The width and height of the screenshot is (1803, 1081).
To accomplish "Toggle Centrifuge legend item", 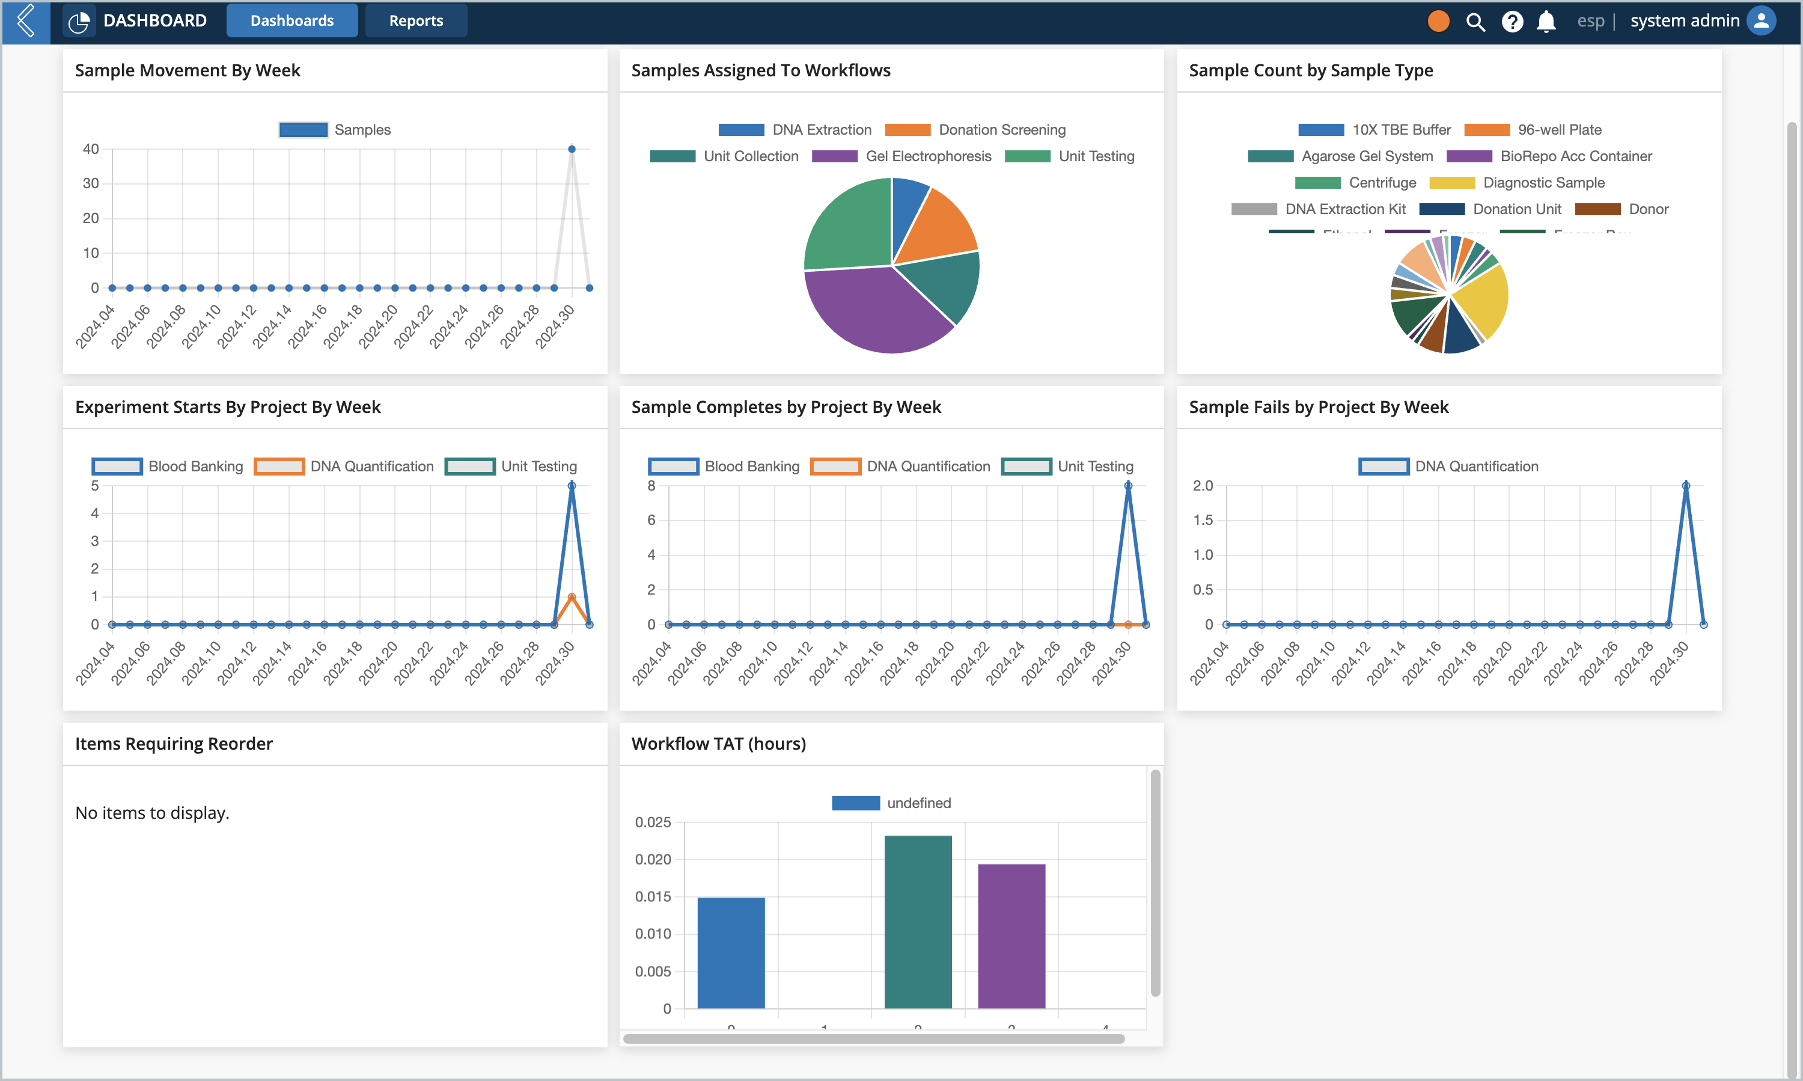I will click(x=1355, y=183).
